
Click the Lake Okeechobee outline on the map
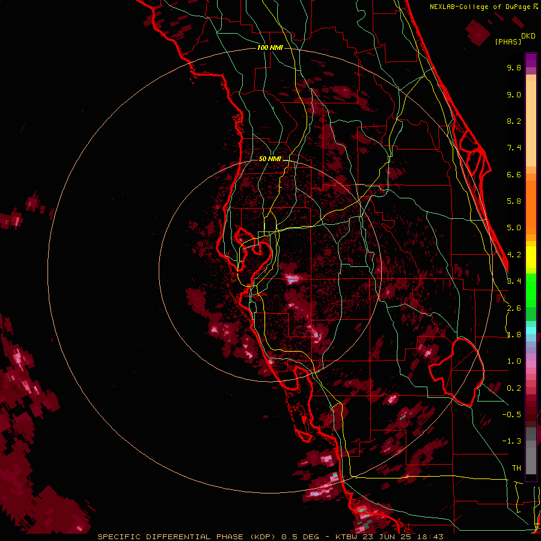click(x=456, y=372)
